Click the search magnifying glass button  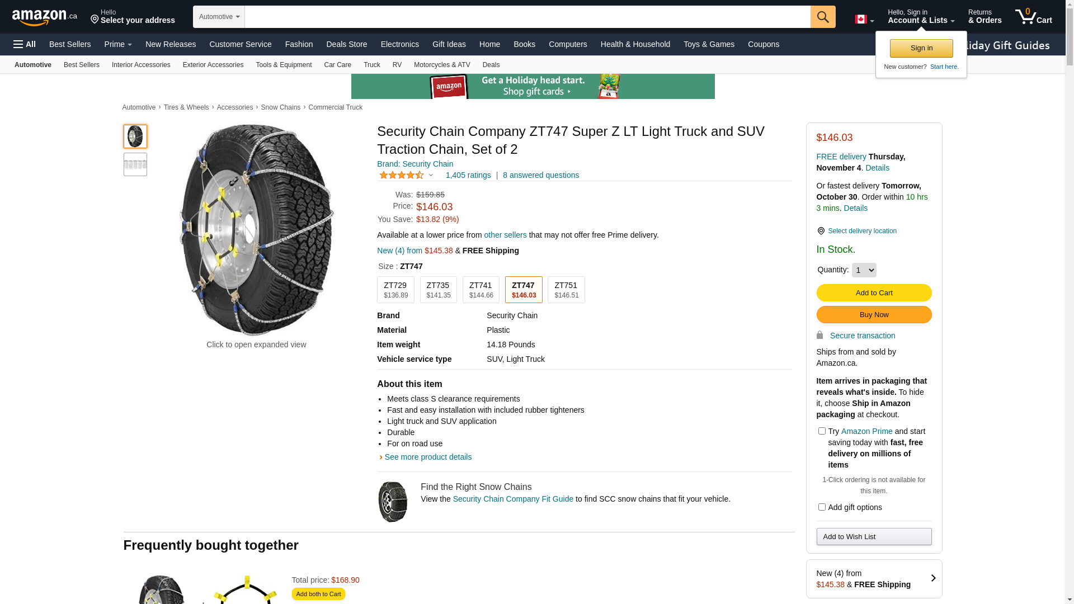click(x=823, y=17)
